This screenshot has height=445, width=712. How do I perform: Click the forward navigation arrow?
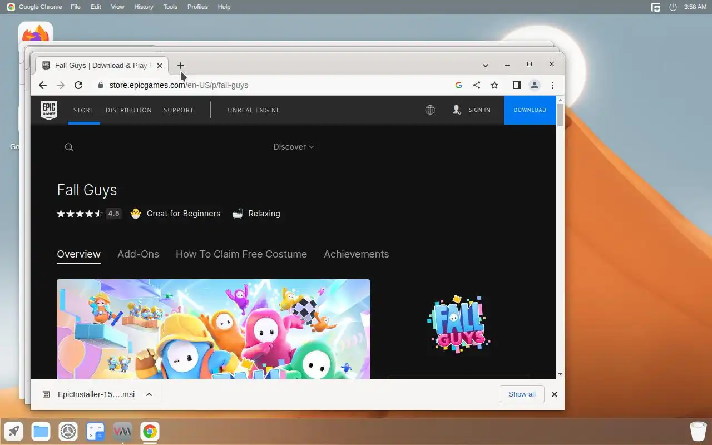61,85
